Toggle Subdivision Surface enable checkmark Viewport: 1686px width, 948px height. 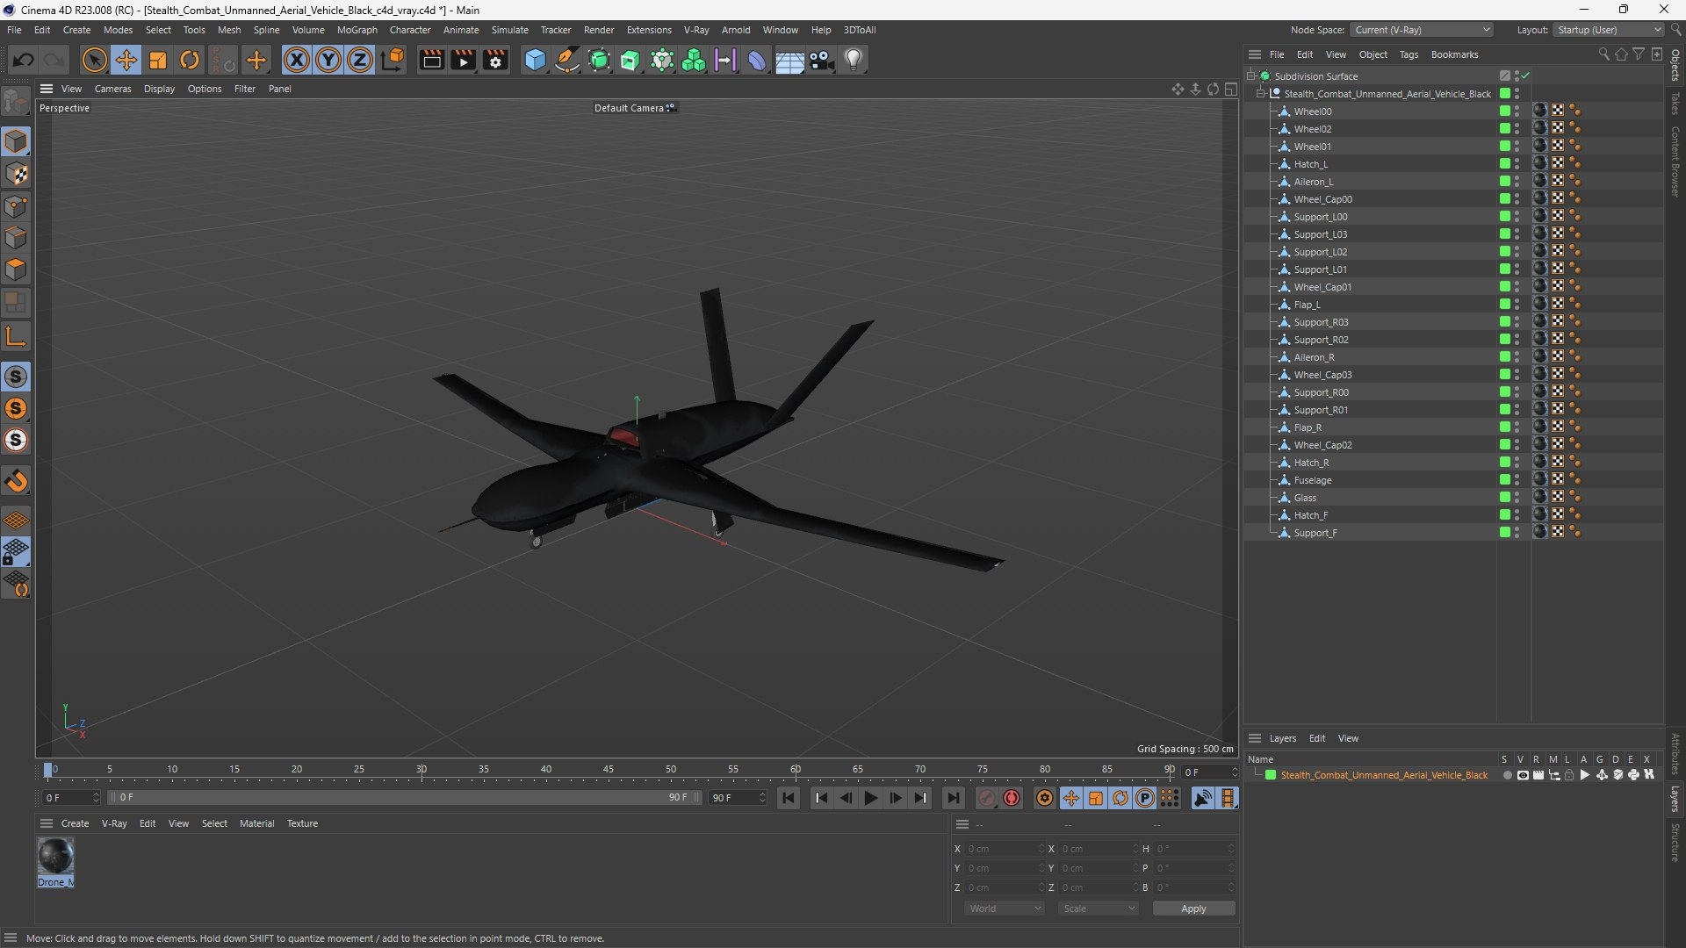click(1526, 76)
